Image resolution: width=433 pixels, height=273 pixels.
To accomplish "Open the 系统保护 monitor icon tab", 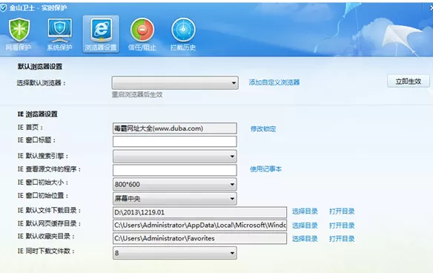I will 59,34.
